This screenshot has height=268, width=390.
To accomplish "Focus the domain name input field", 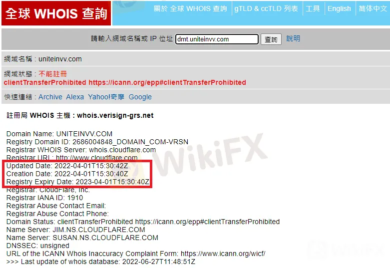I will point(217,39).
